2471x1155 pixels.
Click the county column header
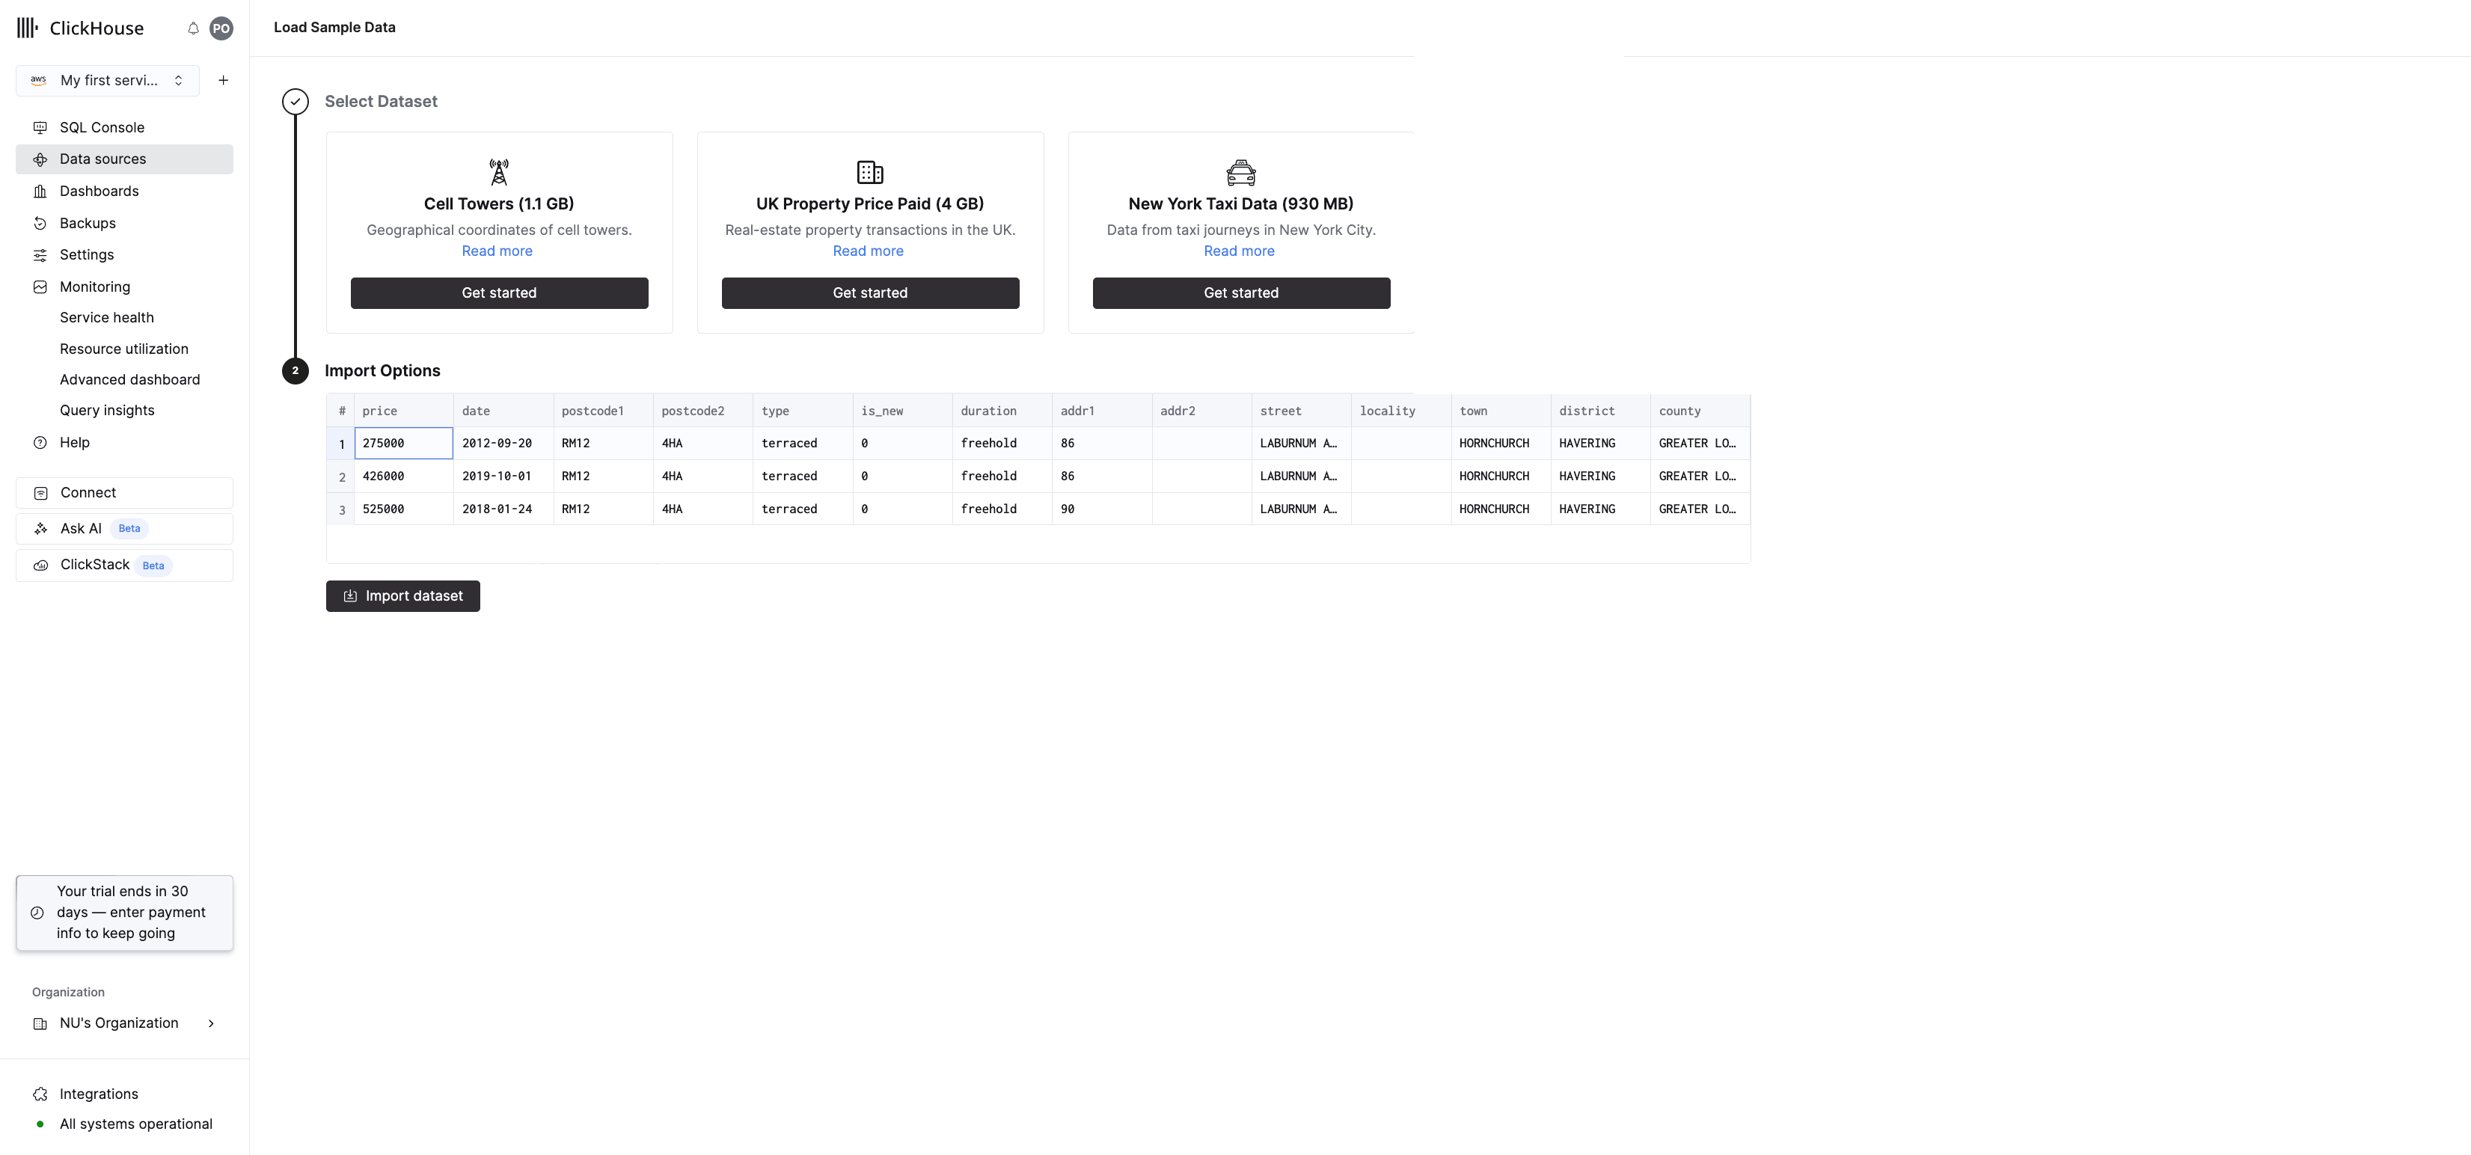tap(1700, 411)
